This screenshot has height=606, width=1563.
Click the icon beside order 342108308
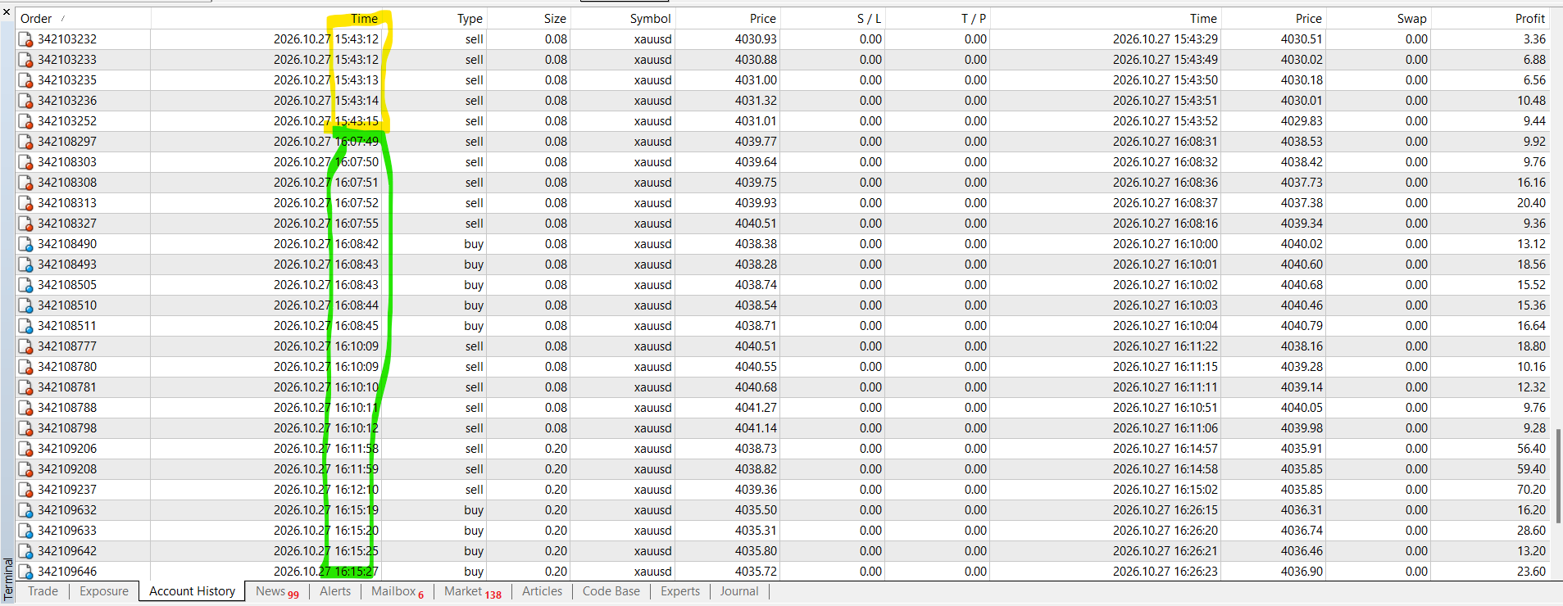point(25,183)
